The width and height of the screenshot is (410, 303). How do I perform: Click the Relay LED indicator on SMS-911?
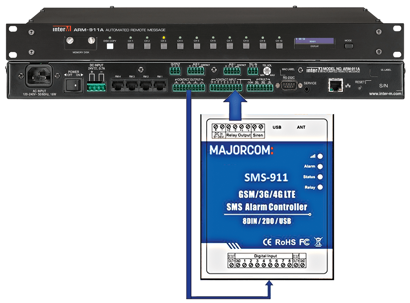[x=320, y=187]
